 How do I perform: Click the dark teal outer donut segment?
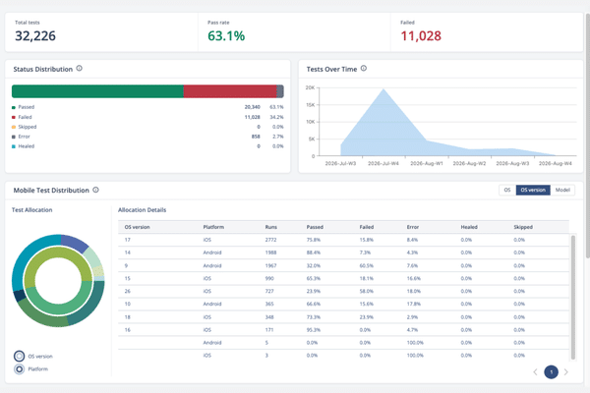click(90, 305)
